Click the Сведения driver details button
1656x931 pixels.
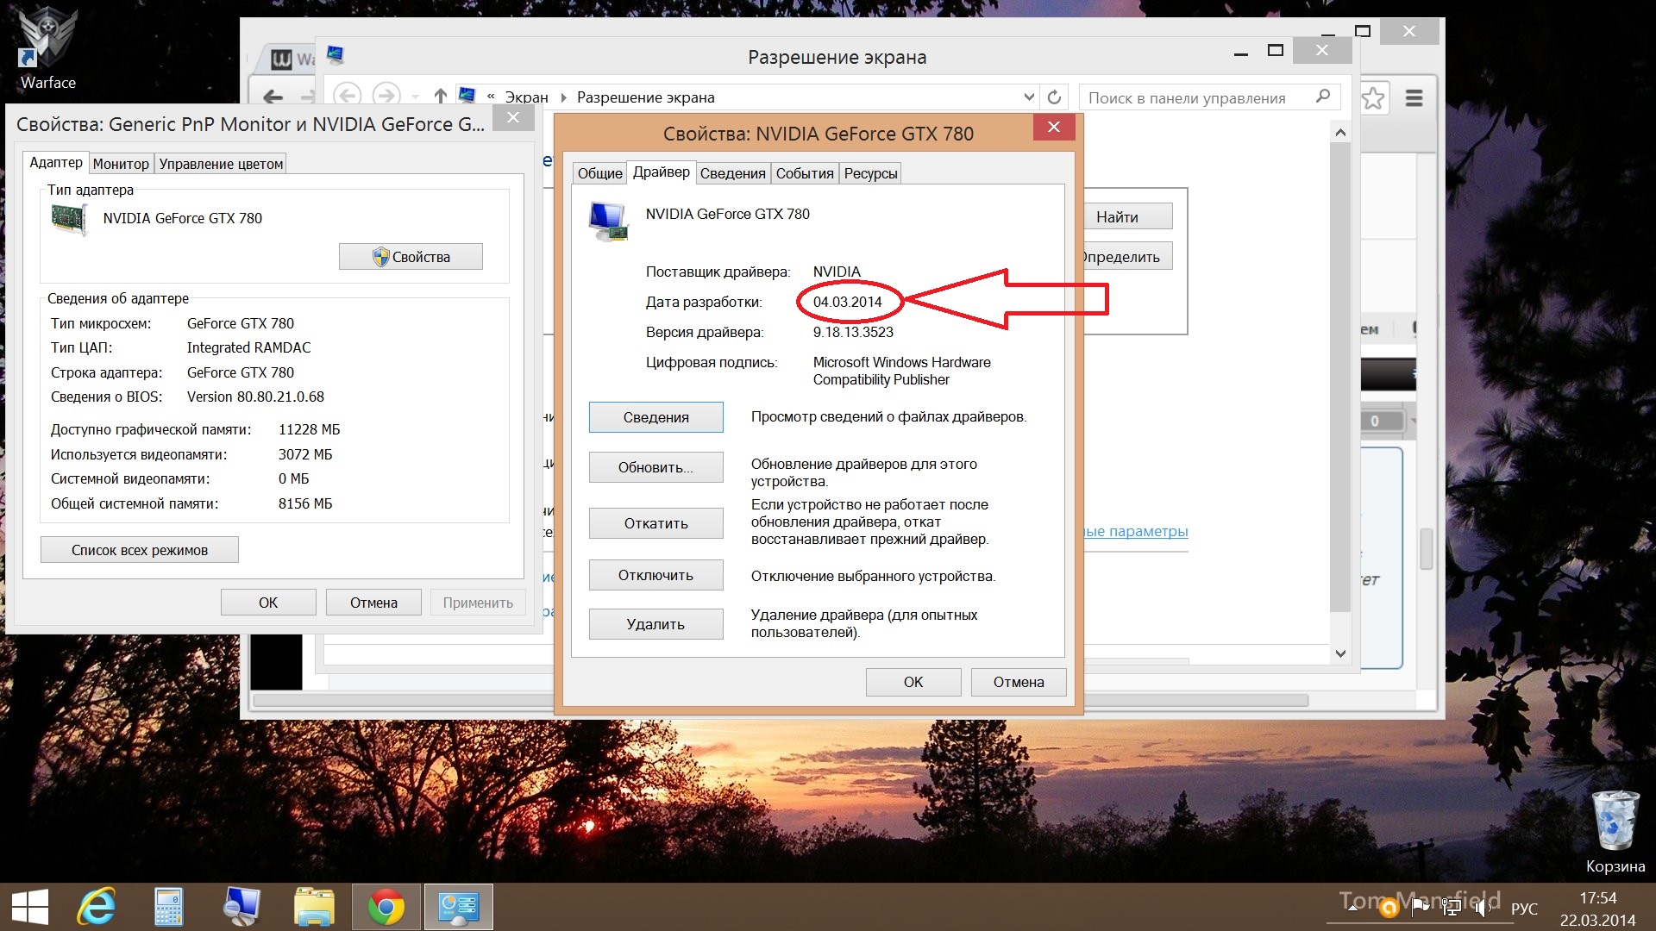tap(656, 417)
